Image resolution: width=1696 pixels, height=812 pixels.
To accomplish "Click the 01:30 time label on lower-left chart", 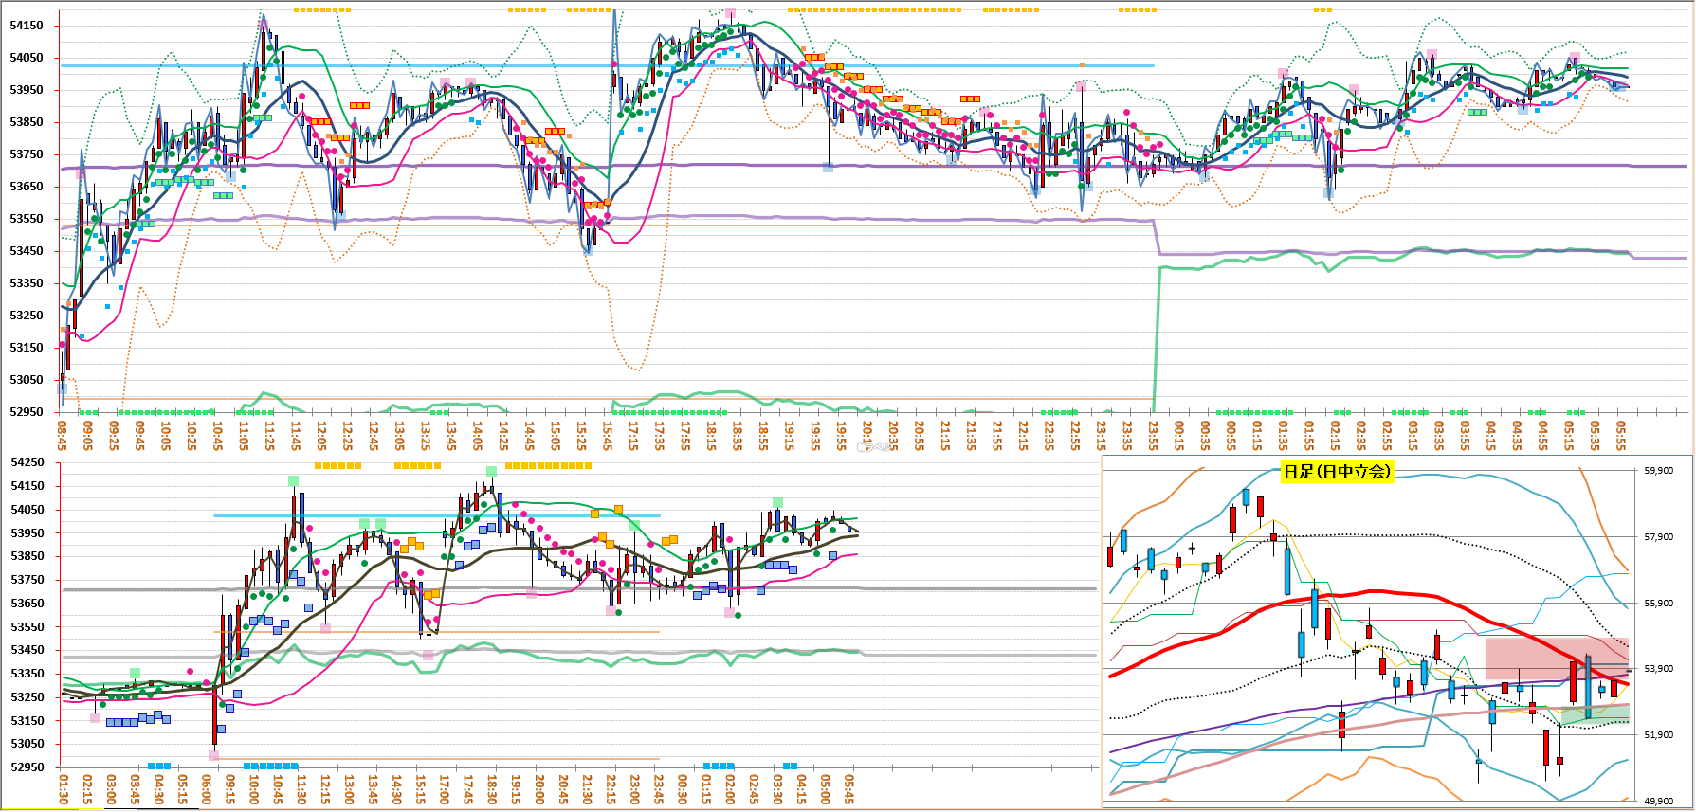I will (x=64, y=789).
